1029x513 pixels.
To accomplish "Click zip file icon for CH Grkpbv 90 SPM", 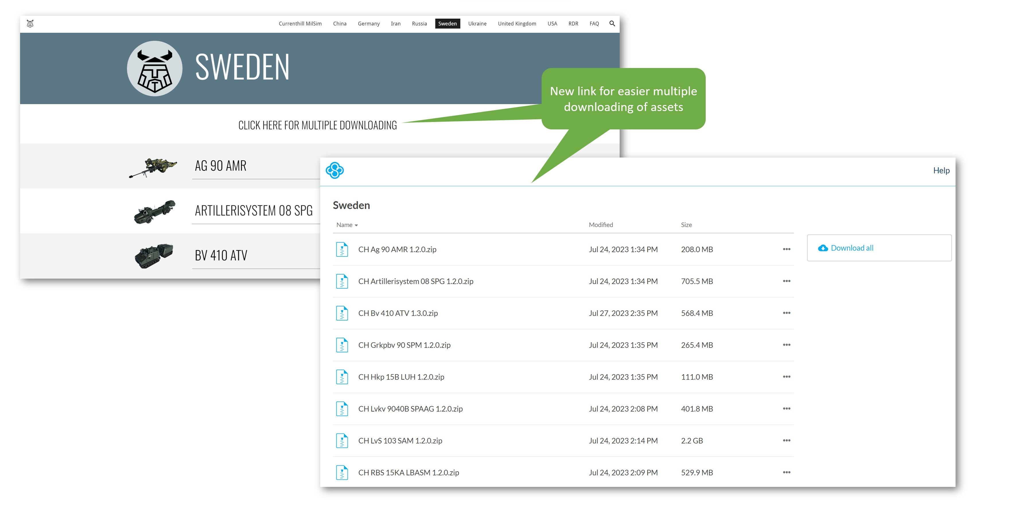I will coord(342,345).
